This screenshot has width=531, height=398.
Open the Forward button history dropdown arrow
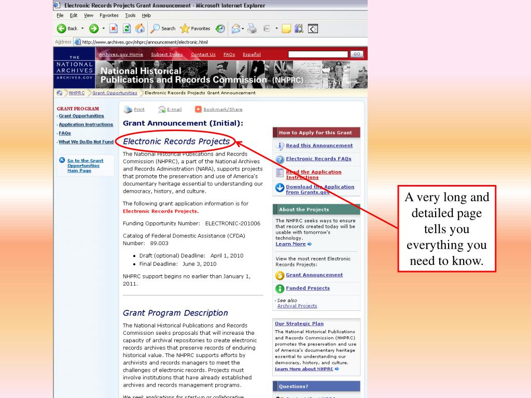[x=103, y=29]
